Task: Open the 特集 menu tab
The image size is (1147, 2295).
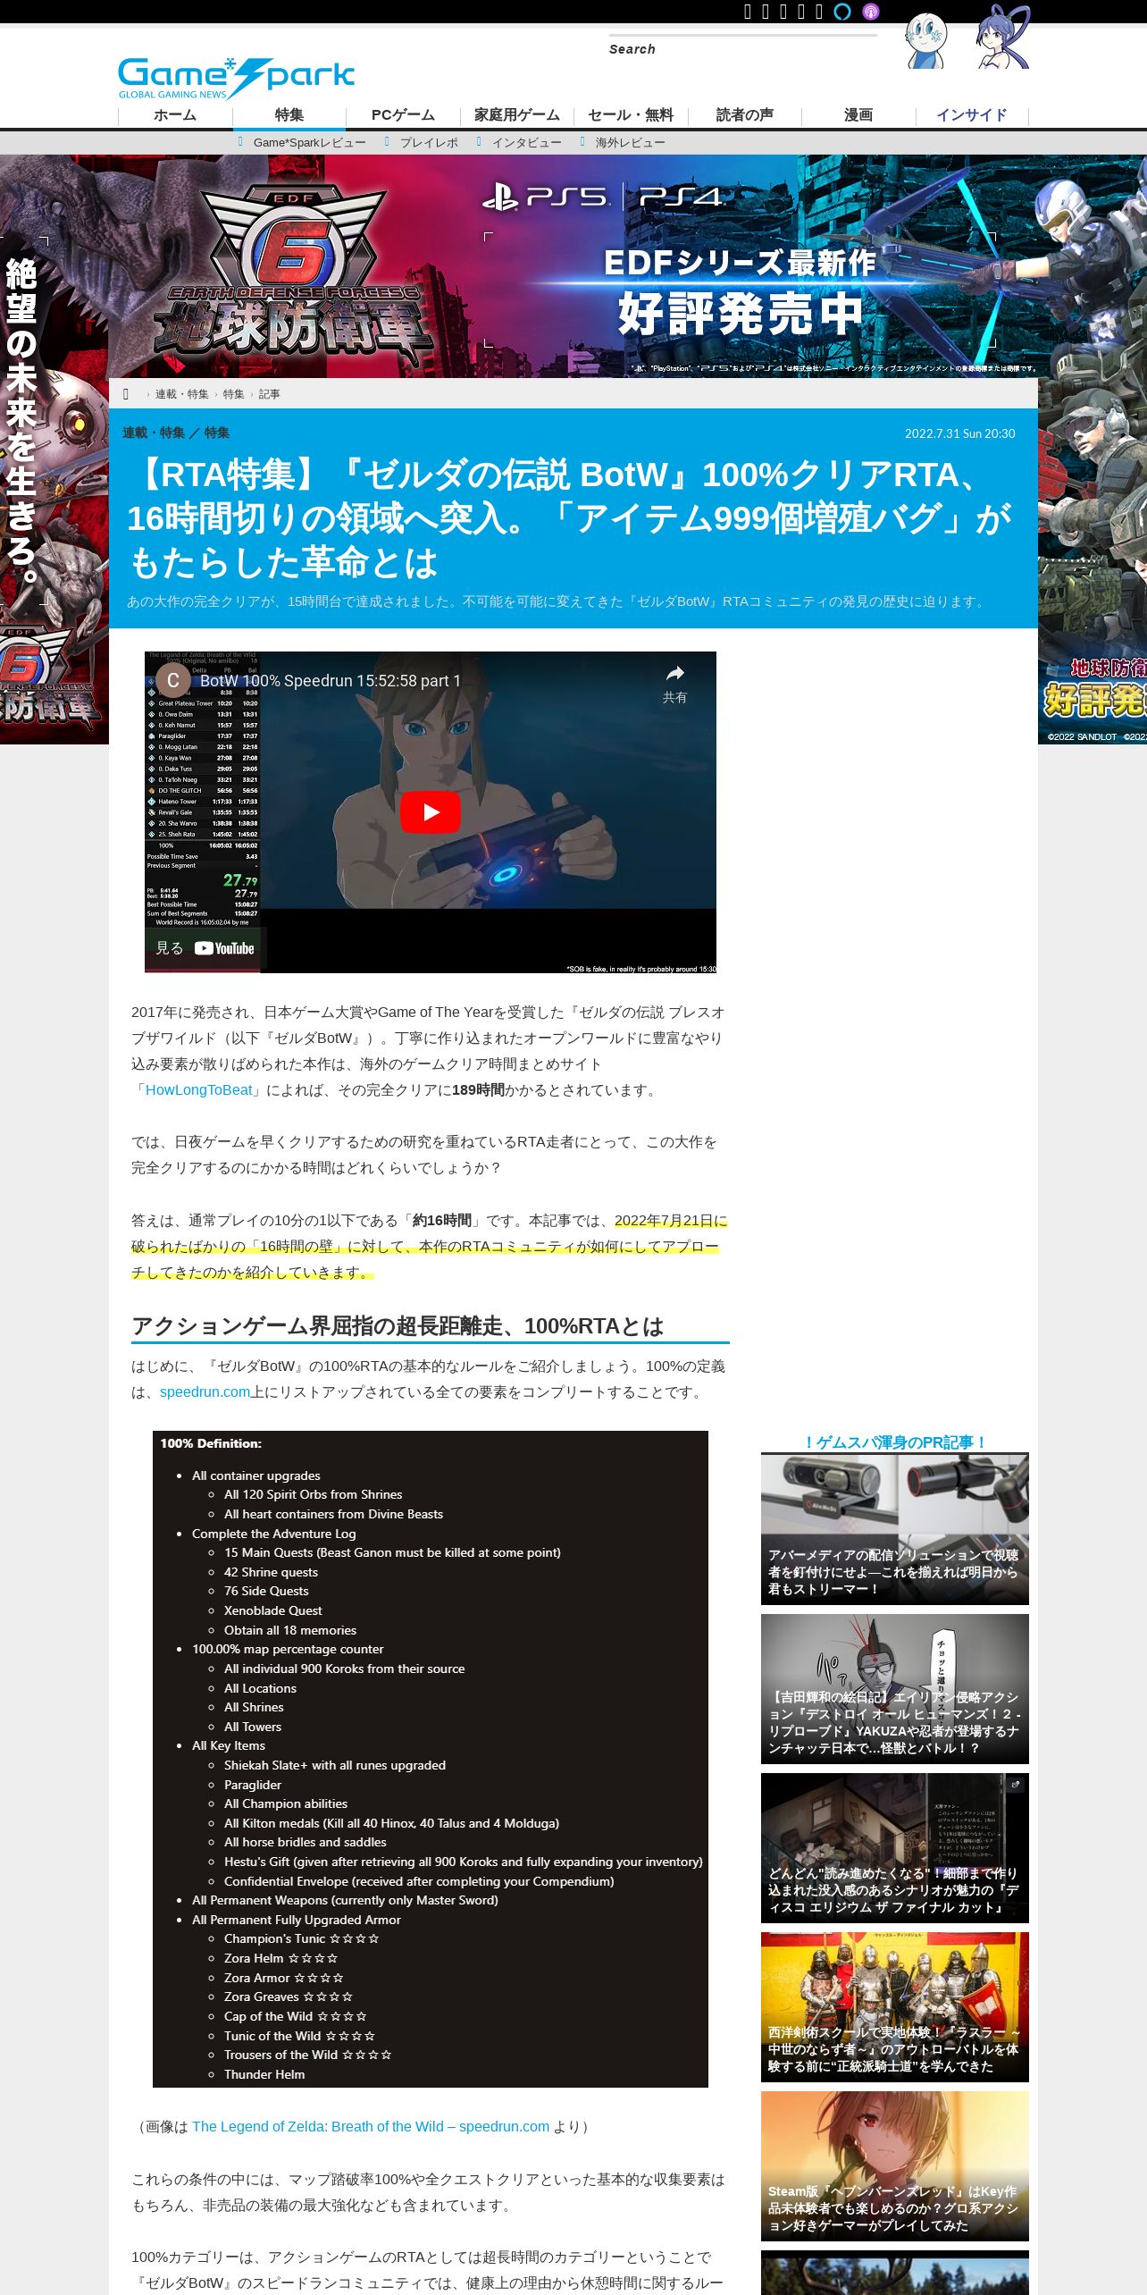Action: pyautogui.click(x=289, y=115)
